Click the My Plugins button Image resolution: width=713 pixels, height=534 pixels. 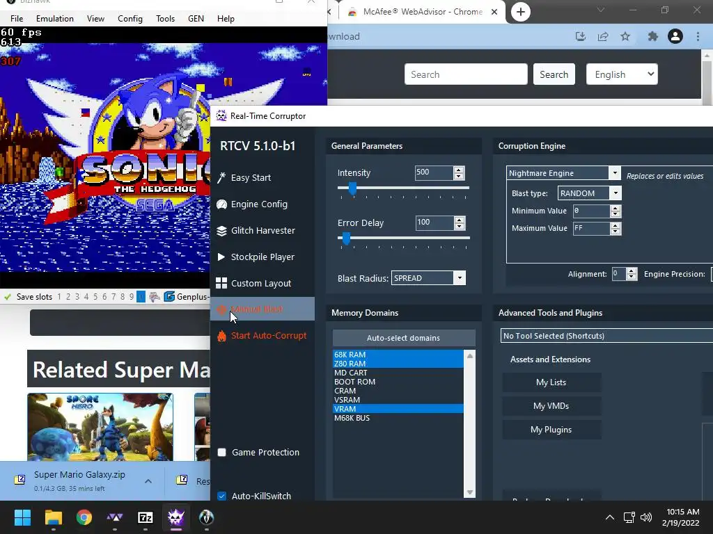tap(551, 430)
